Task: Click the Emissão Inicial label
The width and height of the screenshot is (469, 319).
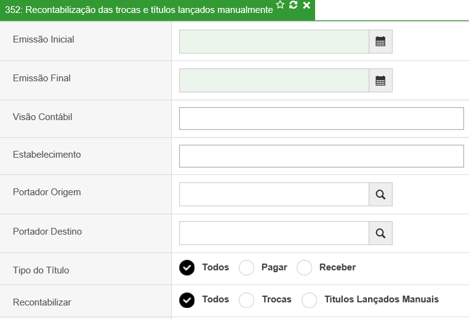Action: tap(43, 39)
